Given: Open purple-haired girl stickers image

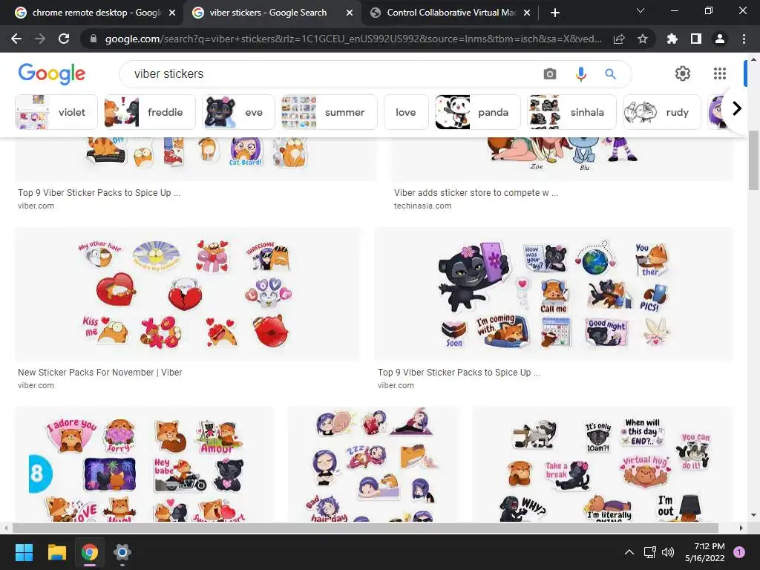Looking at the screenshot, I should [x=373, y=465].
